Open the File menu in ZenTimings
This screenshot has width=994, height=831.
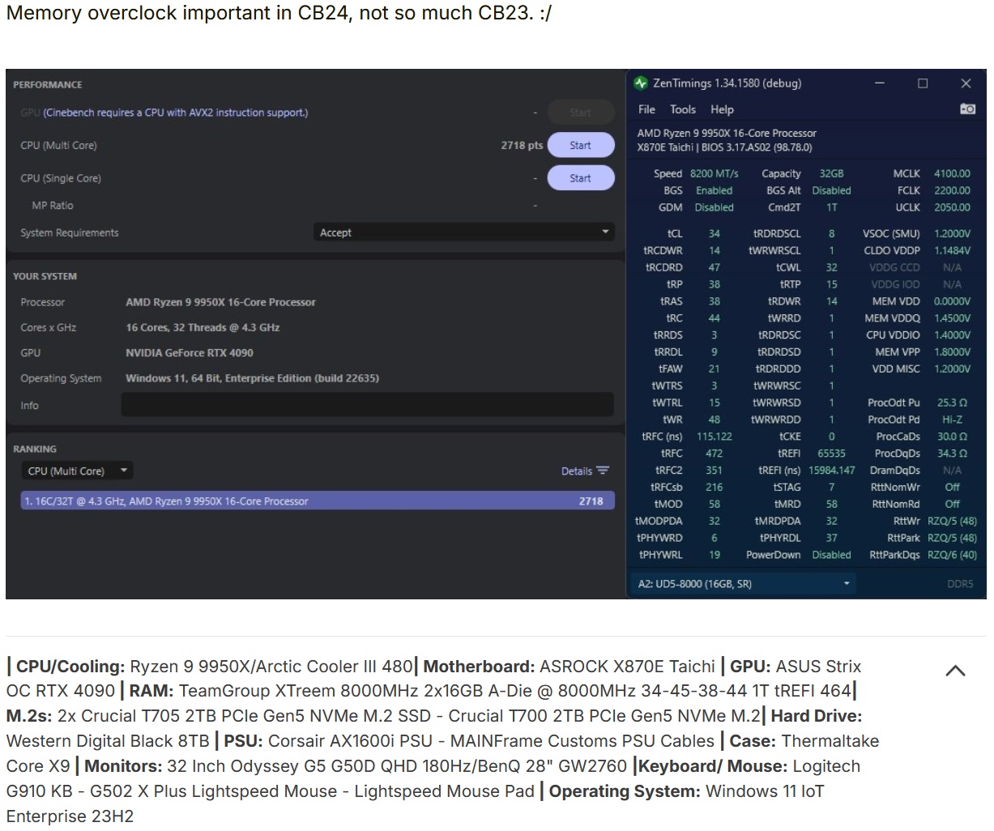click(x=646, y=109)
